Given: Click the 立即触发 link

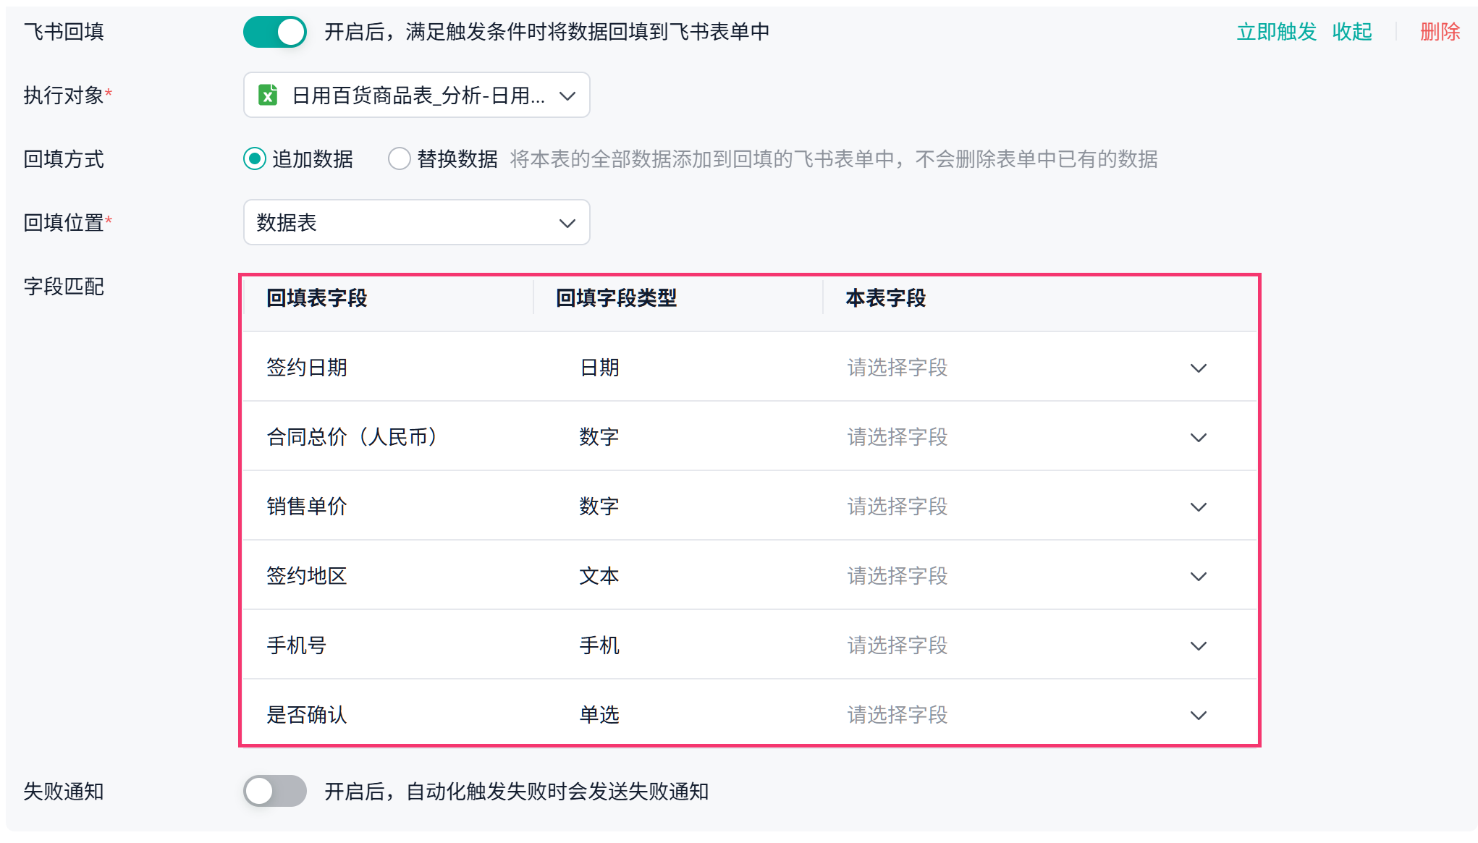Looking at the screenshot, I should pos(1277,32).
